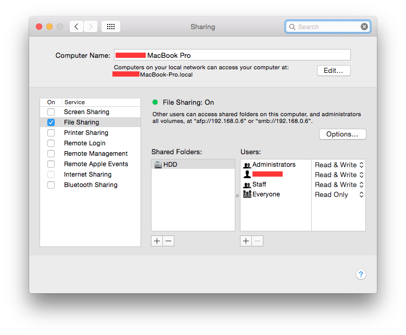Show all preferences via grid icon
Image resolution: width=406 pixels, height=335 pixels.
111,27
